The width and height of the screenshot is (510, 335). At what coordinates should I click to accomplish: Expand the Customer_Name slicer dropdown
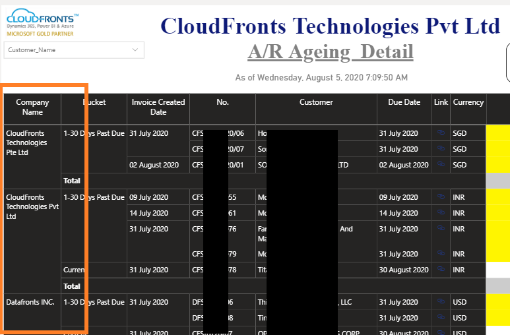click(135, 49)
